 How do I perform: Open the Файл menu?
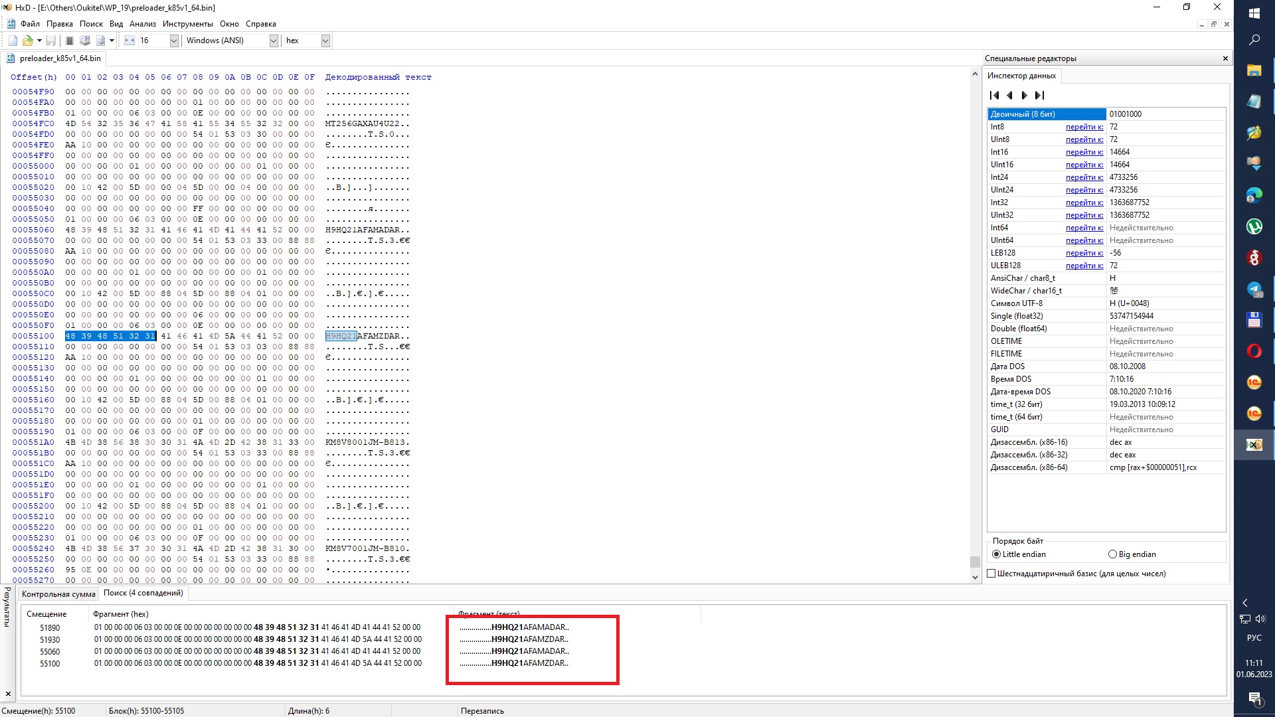point(30,24)
